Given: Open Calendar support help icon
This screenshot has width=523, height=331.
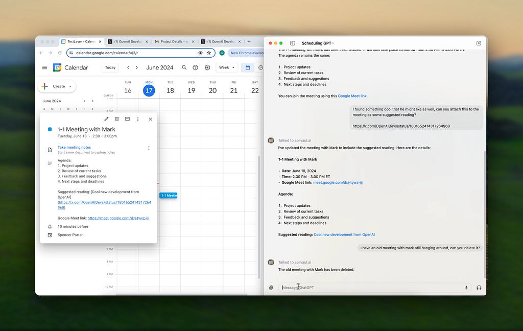Looking at the screenshot, I should coord(196,67).
